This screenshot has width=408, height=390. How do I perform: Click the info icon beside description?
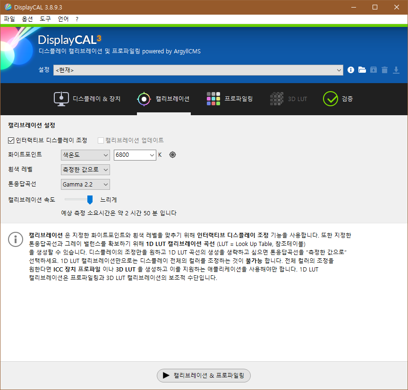pyautogui.click(x=16, y=239)
